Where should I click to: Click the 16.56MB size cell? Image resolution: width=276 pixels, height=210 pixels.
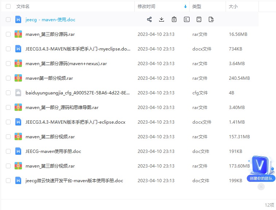point(238,34)
